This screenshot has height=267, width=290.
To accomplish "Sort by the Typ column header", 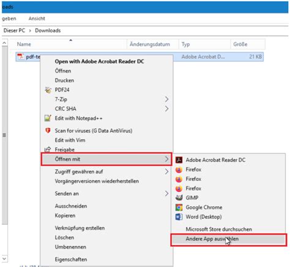I will tap(204, 44).
